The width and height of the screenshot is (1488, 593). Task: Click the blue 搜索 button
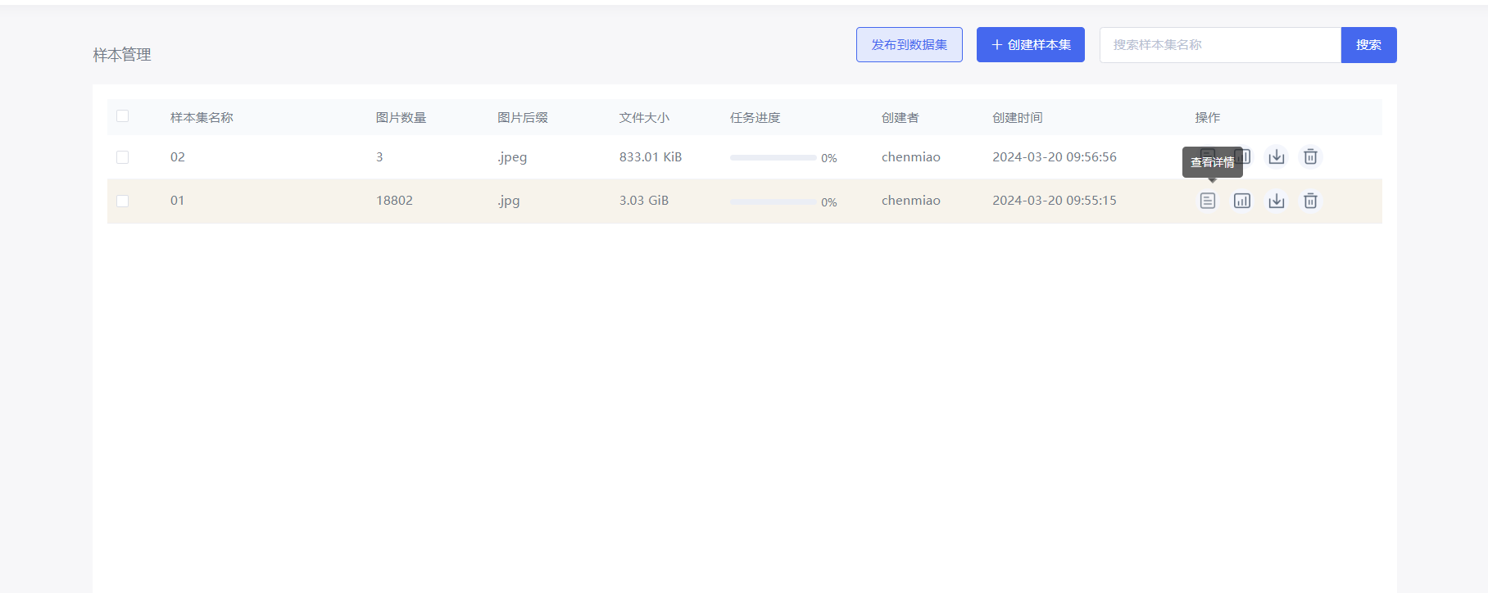1368,45
